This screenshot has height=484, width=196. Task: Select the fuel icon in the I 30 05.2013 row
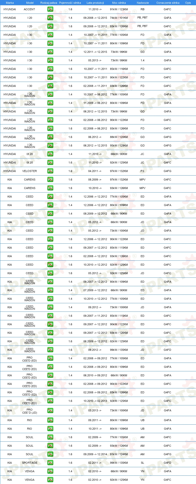coord(50,60)
